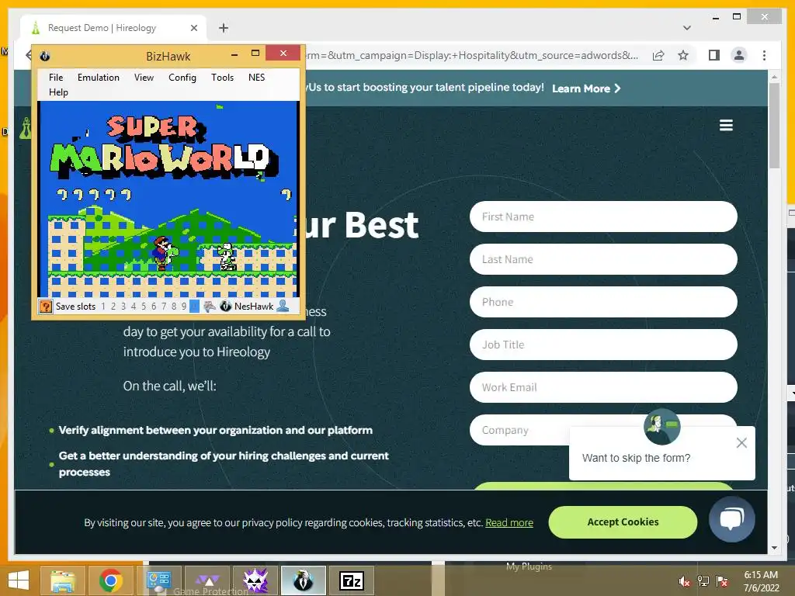
Task: Select save slot 8 in BizHawk
Action: click(174, 306)
